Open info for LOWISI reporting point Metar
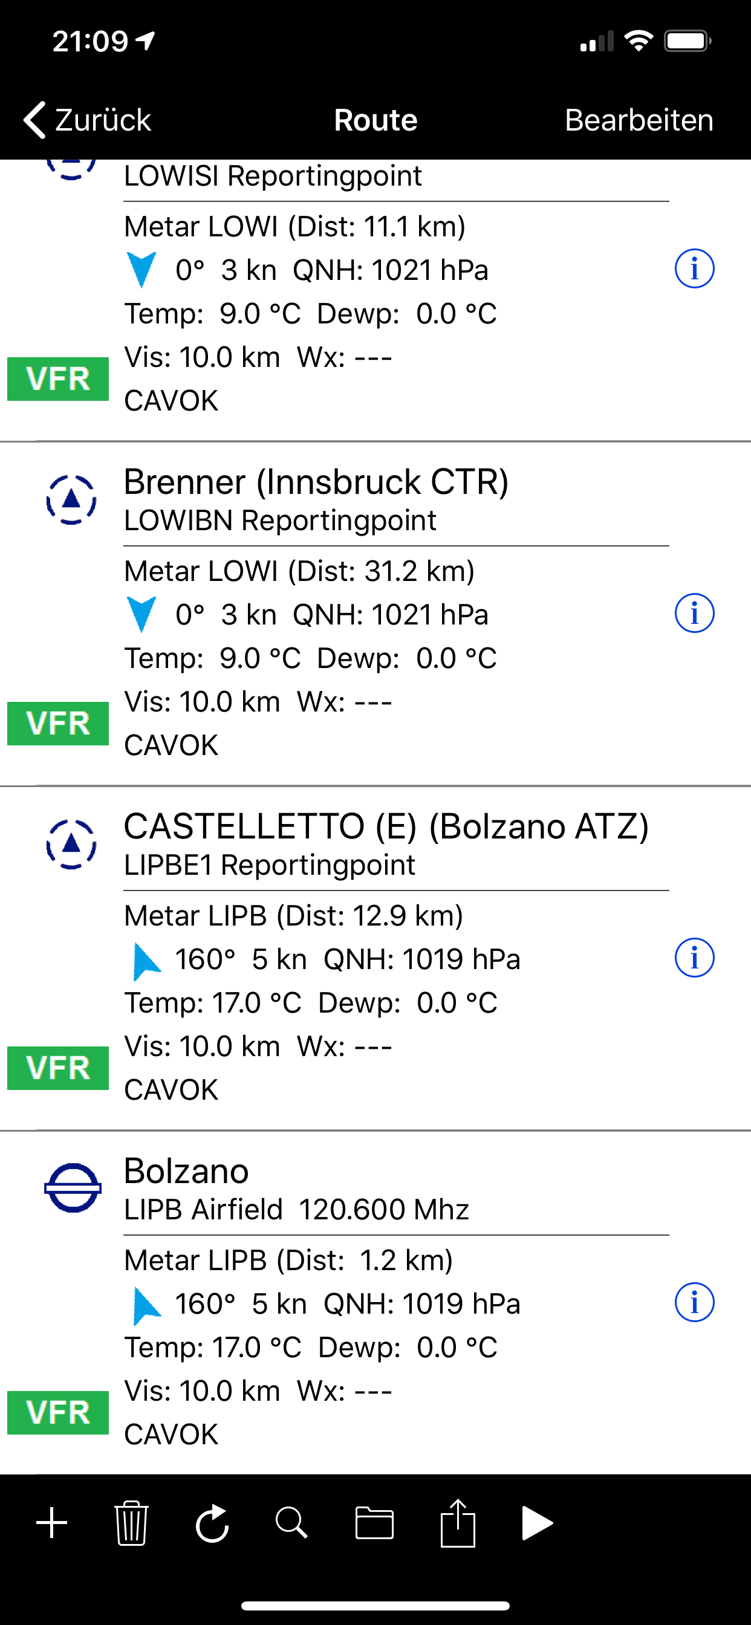The width and height of the screenshot is (751, 1625). click(694, 269)
